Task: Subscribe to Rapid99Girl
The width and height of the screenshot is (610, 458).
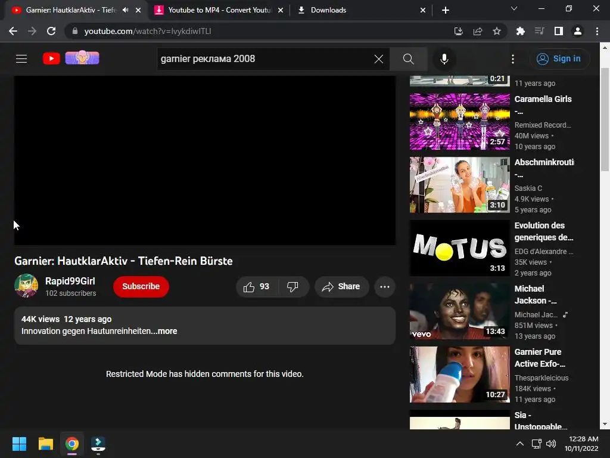Action: pos(141,287)
